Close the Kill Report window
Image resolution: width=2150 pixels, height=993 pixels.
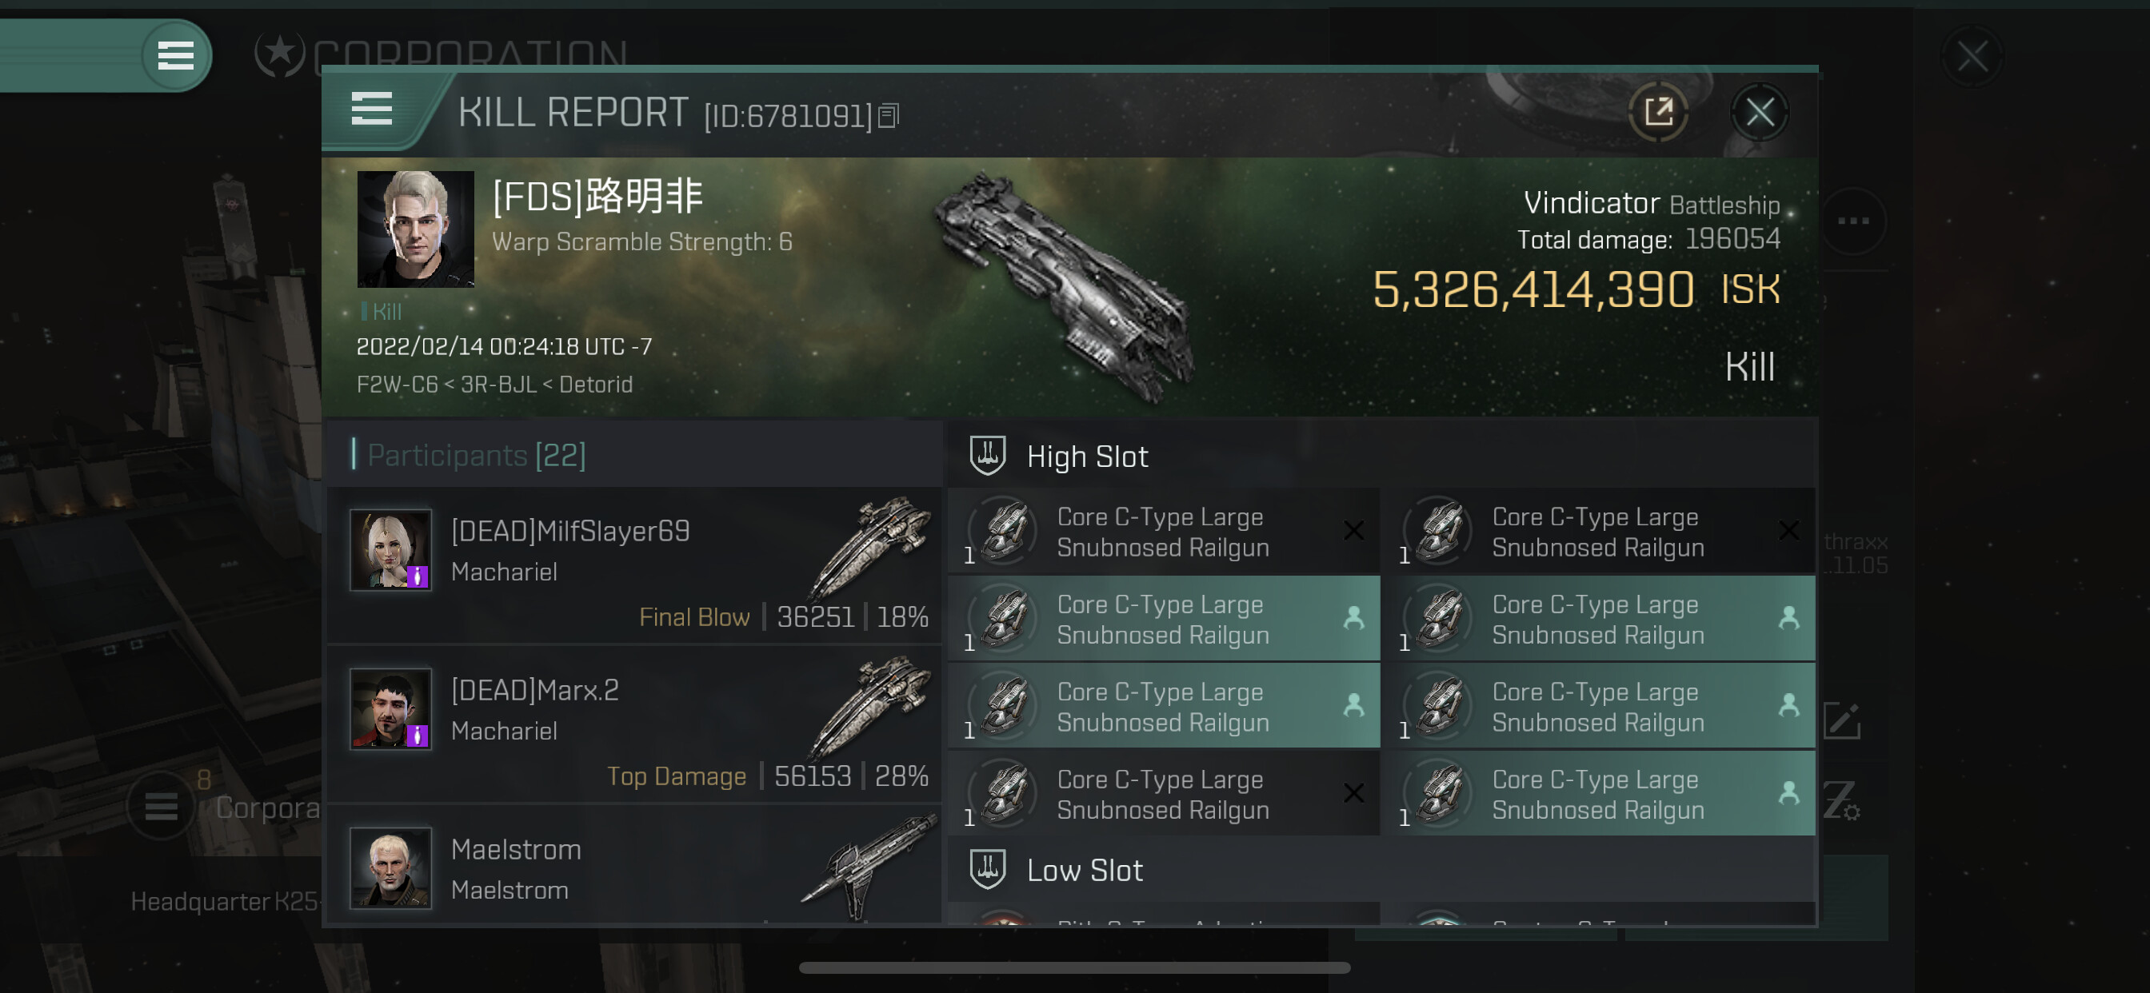coord(1760,112)
